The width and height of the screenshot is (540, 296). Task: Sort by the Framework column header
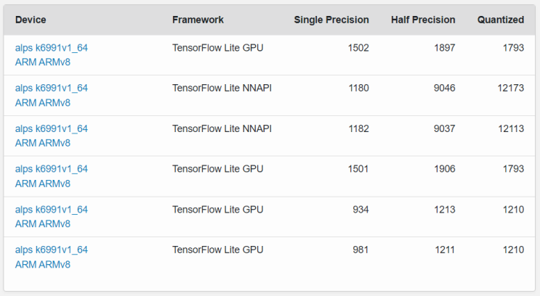tap(198, 20)
